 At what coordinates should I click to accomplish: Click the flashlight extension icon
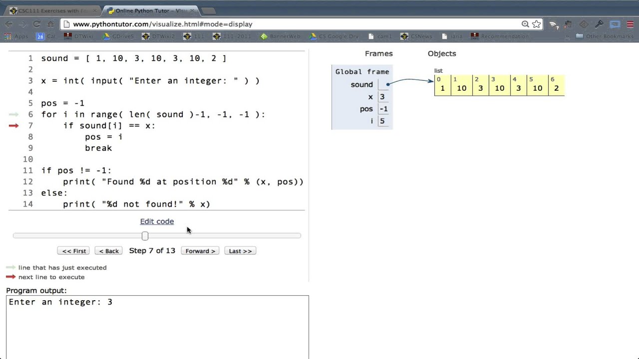coord(599,24)
